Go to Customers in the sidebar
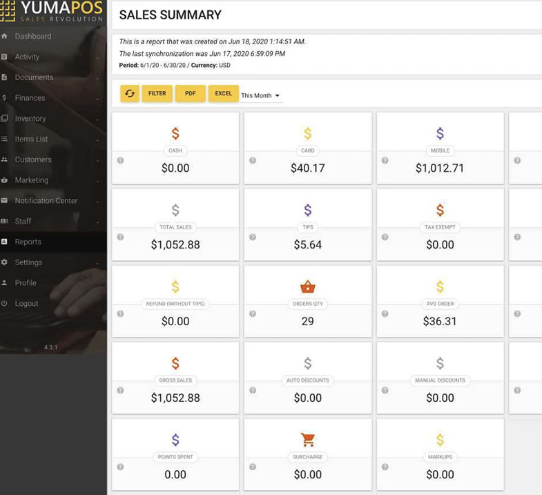The height and width of the screenshot is (495, 542). (33, 159)
